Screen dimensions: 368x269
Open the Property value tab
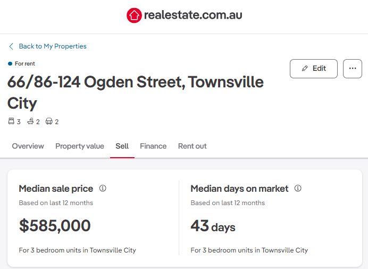(80, 146)
